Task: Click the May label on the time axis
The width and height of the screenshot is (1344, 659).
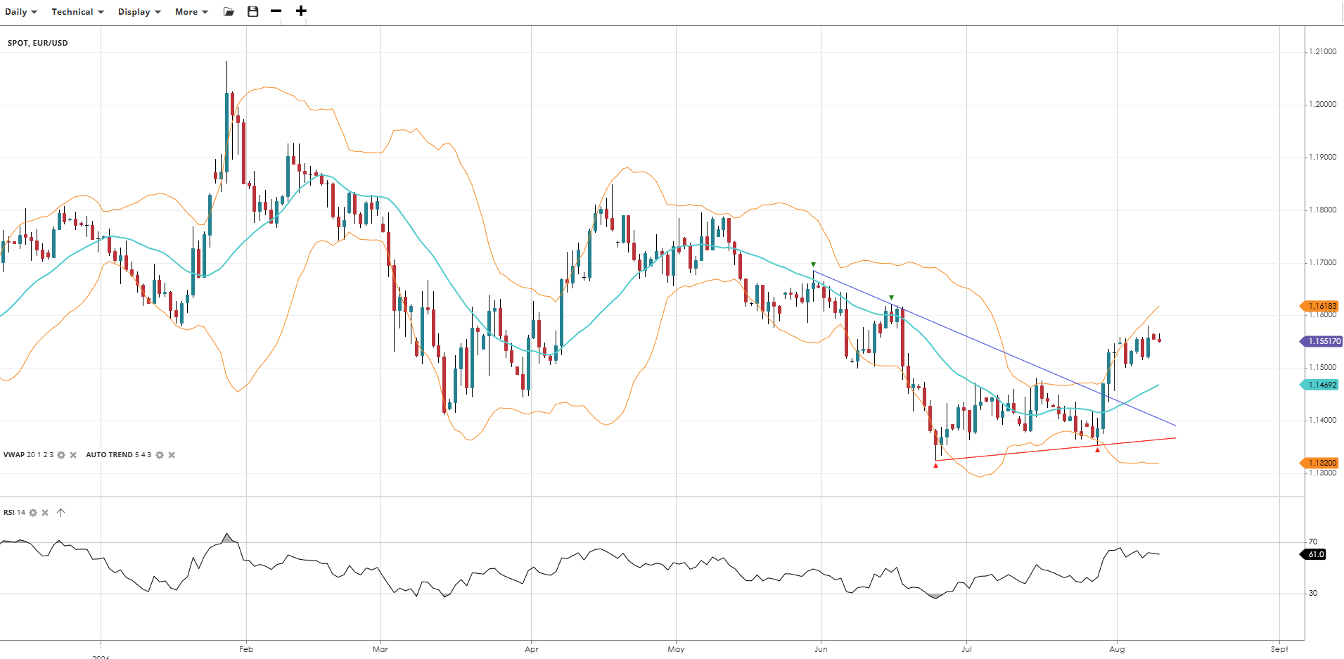Action: tap(676, 649)
